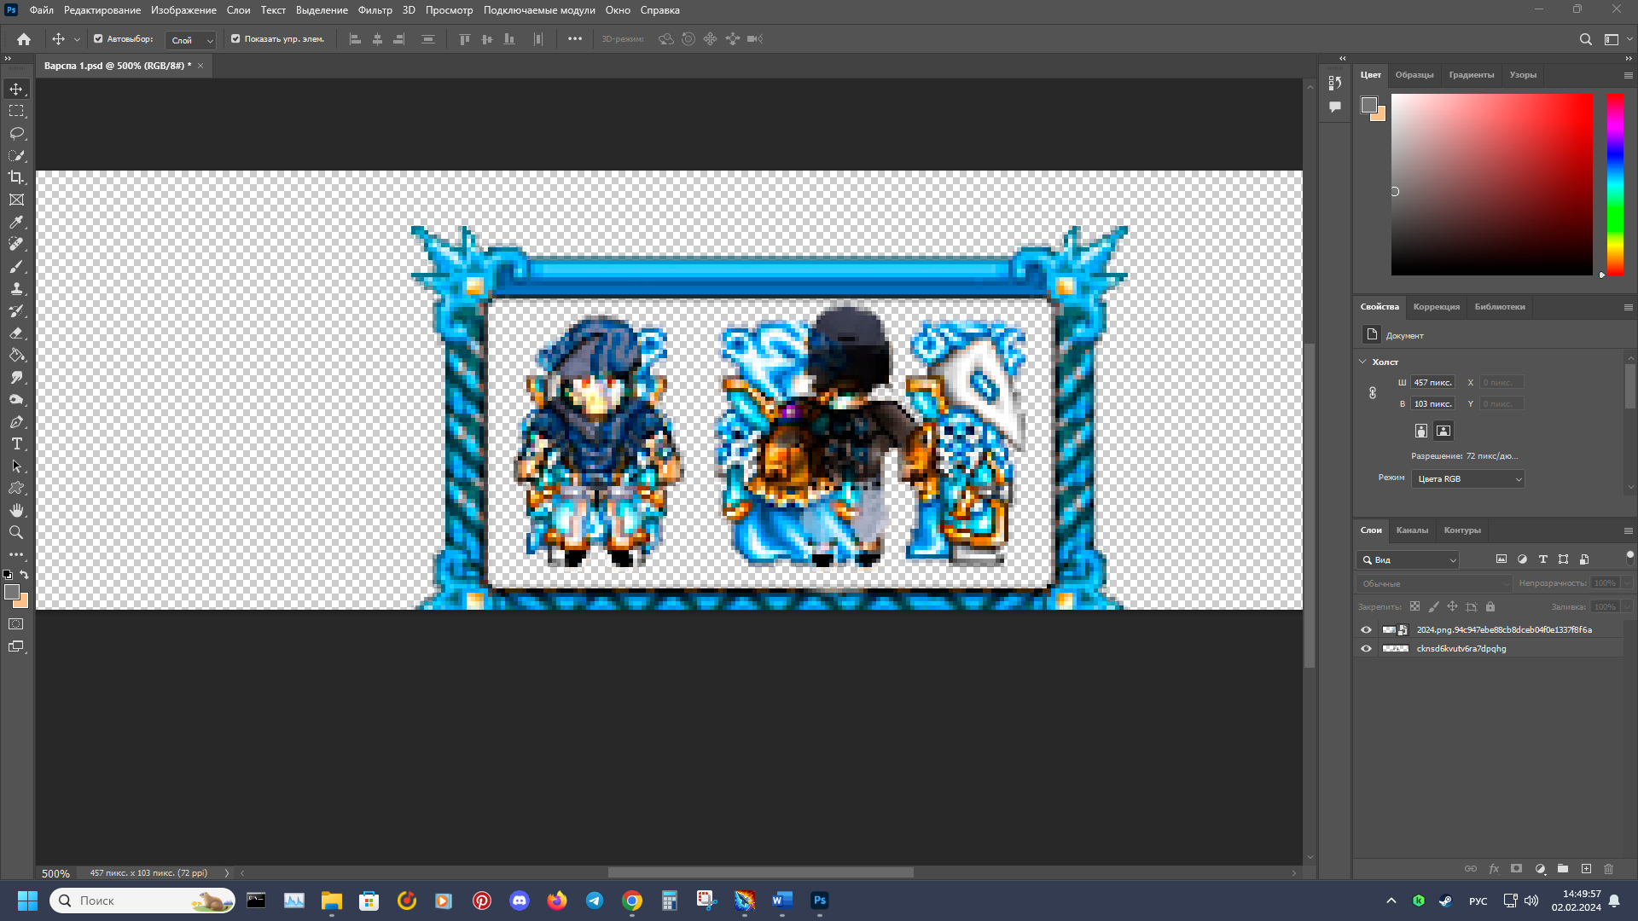Open Layers panel flyout menu
The image size is (1638, 921).
(1628, 530)
